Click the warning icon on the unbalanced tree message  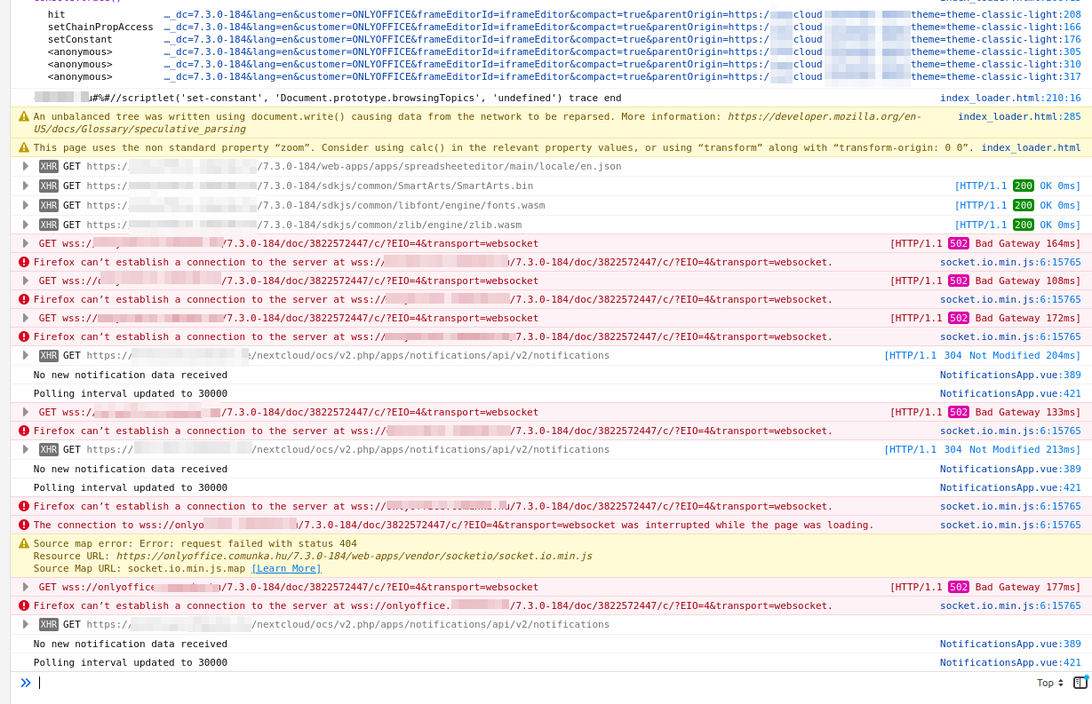click(x=22, y=115)
